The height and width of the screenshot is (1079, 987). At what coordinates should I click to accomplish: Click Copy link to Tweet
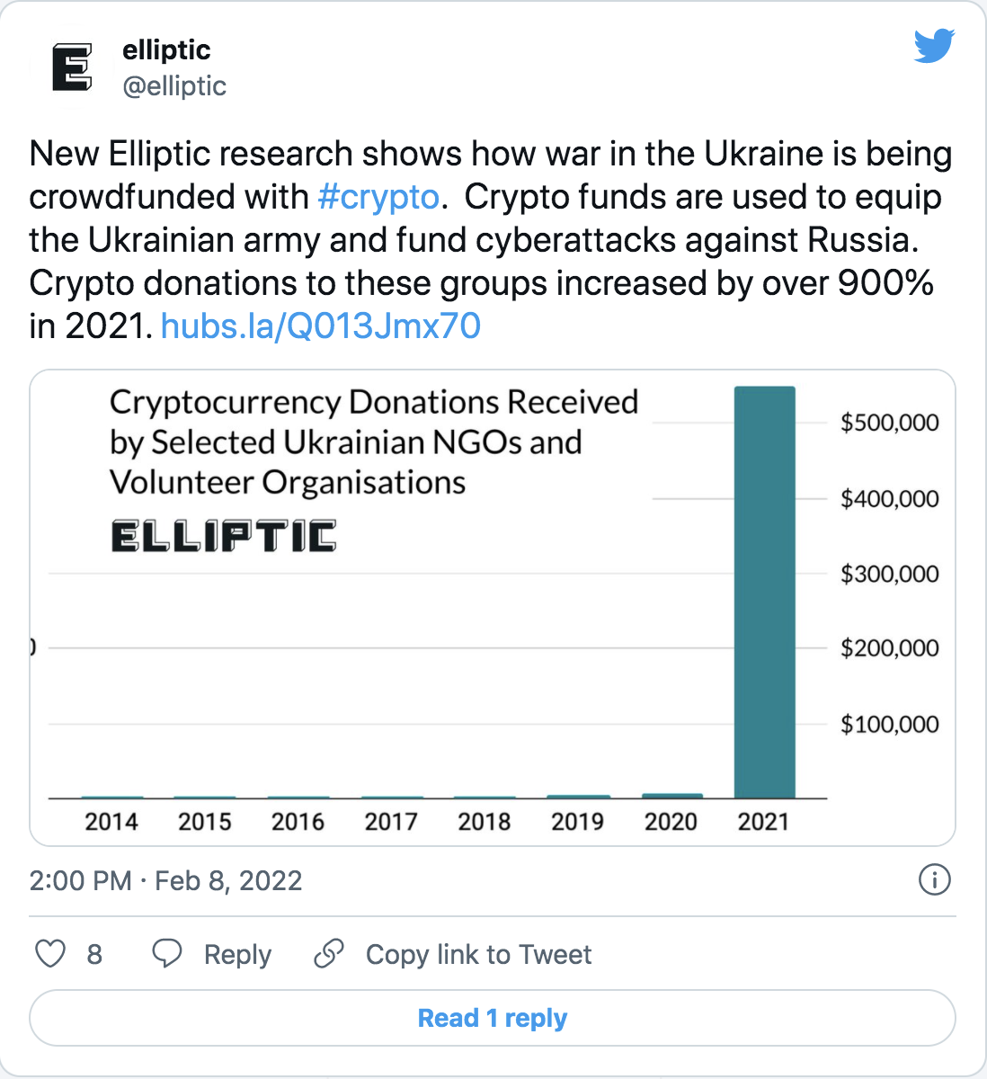pos(478,954)
